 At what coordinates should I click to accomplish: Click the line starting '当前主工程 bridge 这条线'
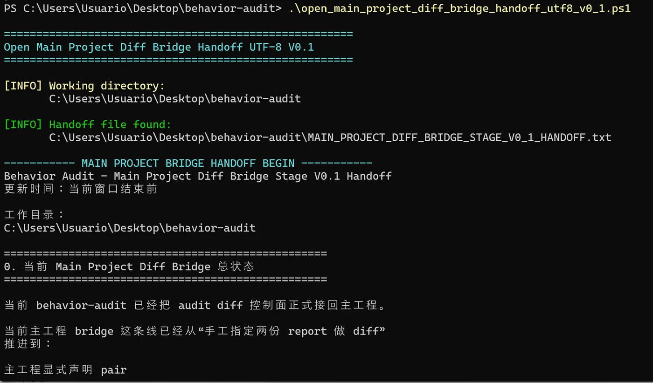click(x=195, y=331)
